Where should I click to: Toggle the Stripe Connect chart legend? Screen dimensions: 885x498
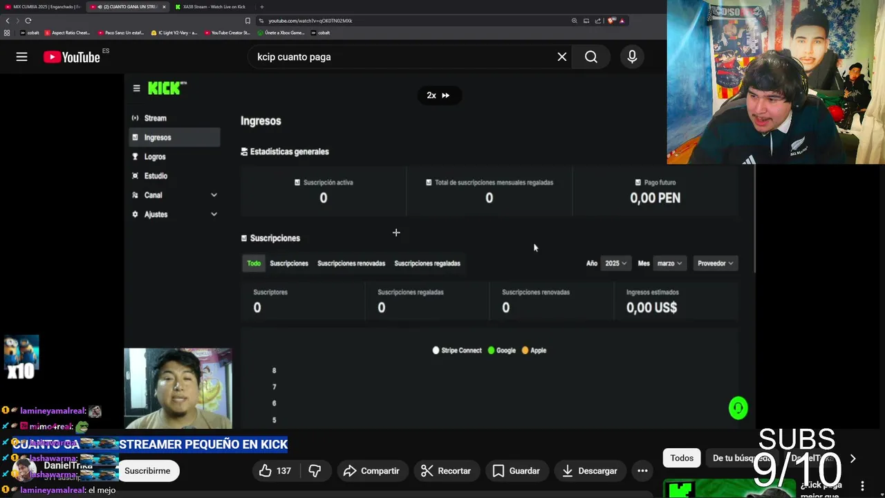[457, 351]
